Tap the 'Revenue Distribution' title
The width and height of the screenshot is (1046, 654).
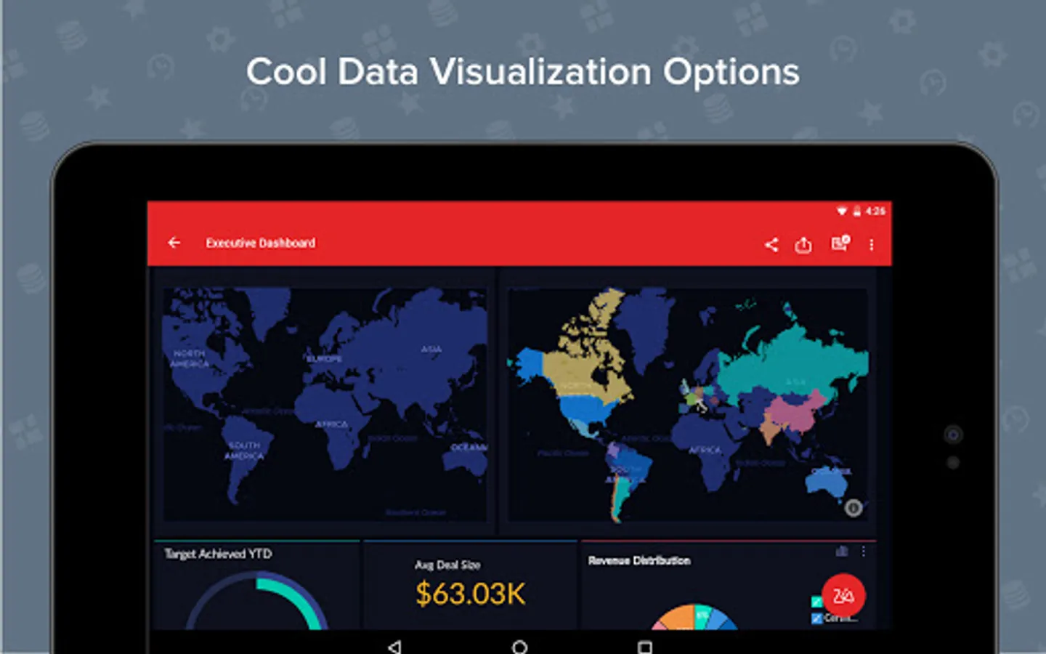pos(639,560)
